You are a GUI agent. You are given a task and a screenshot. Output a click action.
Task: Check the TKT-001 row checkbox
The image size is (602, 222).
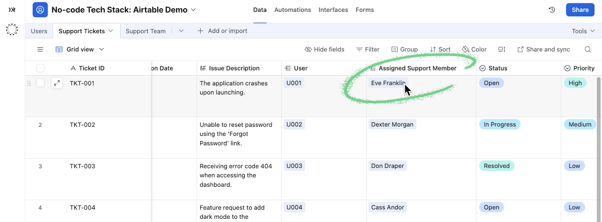coord(40,83)
